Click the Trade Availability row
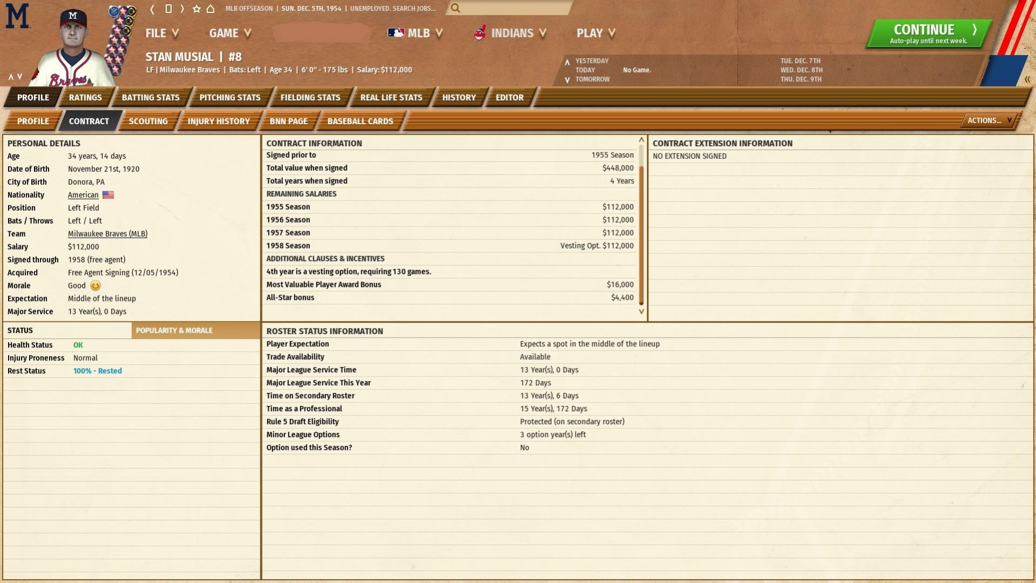 (x=647, y=357)
